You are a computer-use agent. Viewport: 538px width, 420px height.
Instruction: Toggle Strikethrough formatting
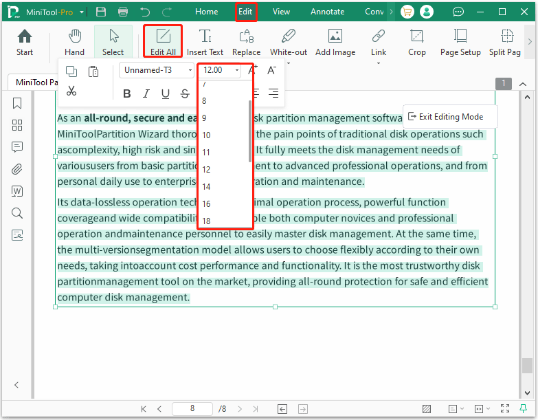[x=185, y=93]
